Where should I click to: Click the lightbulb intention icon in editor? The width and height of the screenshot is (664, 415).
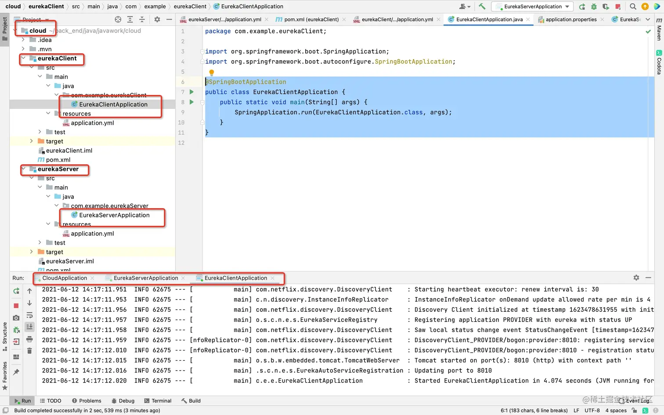212,72
